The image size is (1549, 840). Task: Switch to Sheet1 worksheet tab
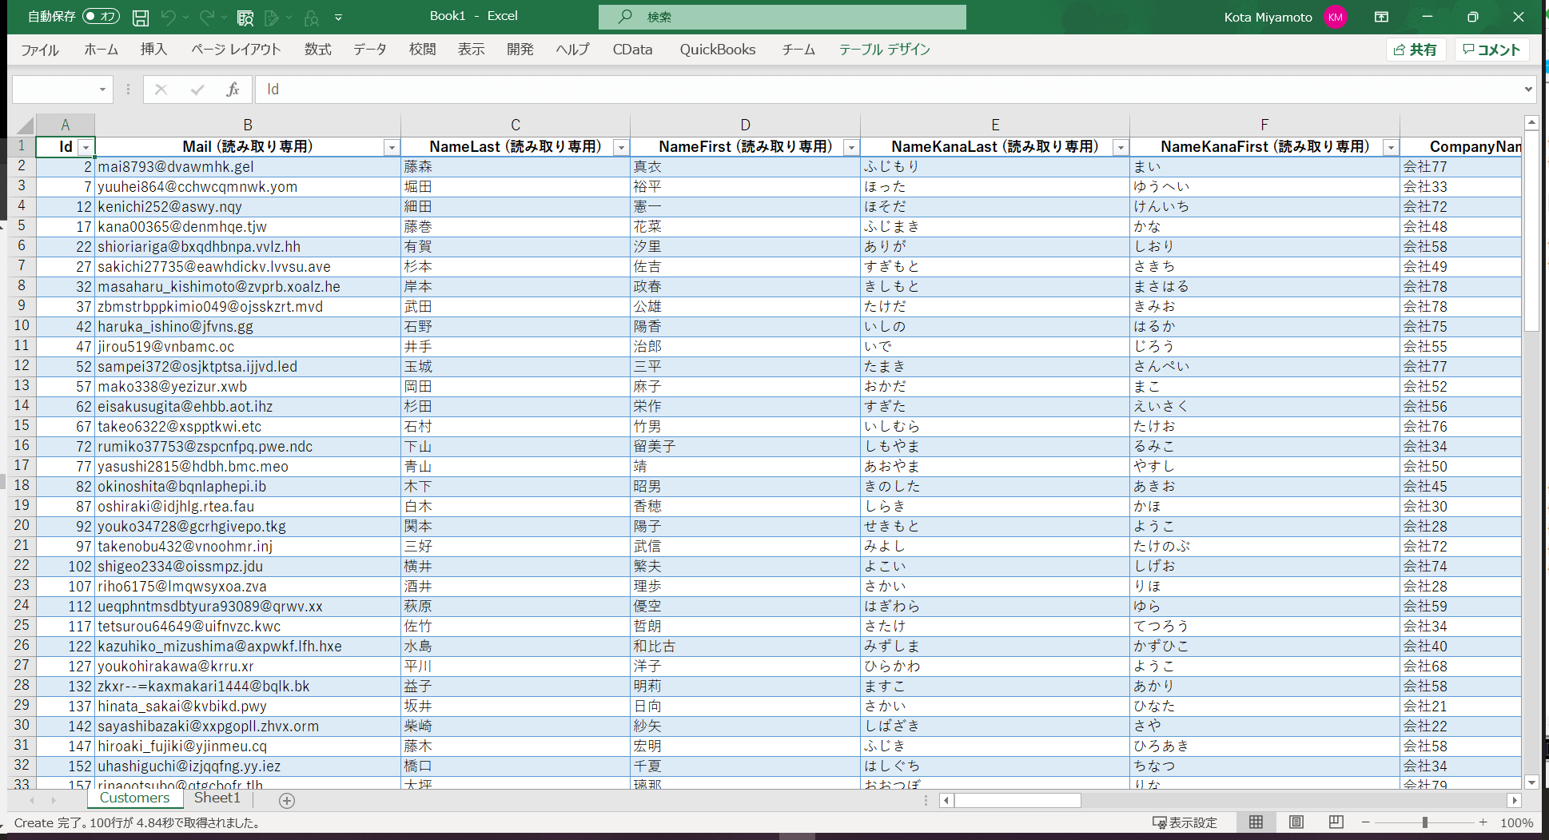[217, 798]
